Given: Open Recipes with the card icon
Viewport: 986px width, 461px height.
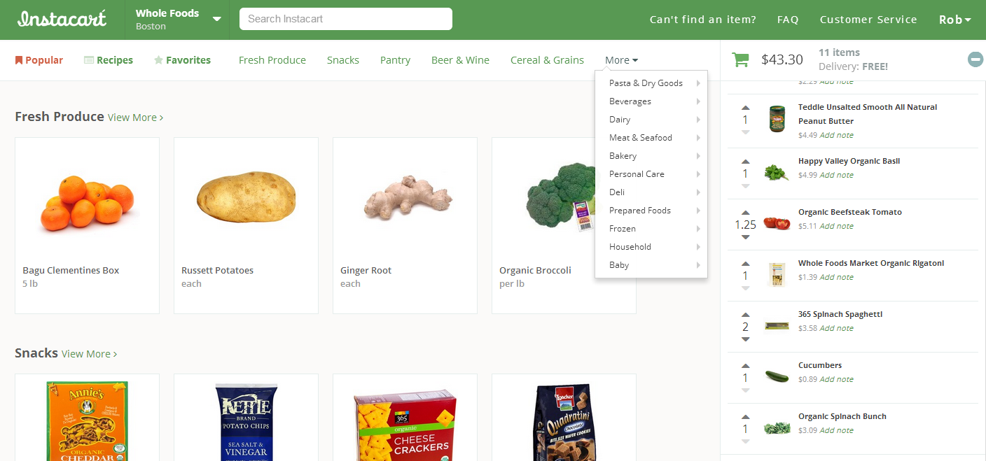Looking at the screenshot, I should [109, 60].
